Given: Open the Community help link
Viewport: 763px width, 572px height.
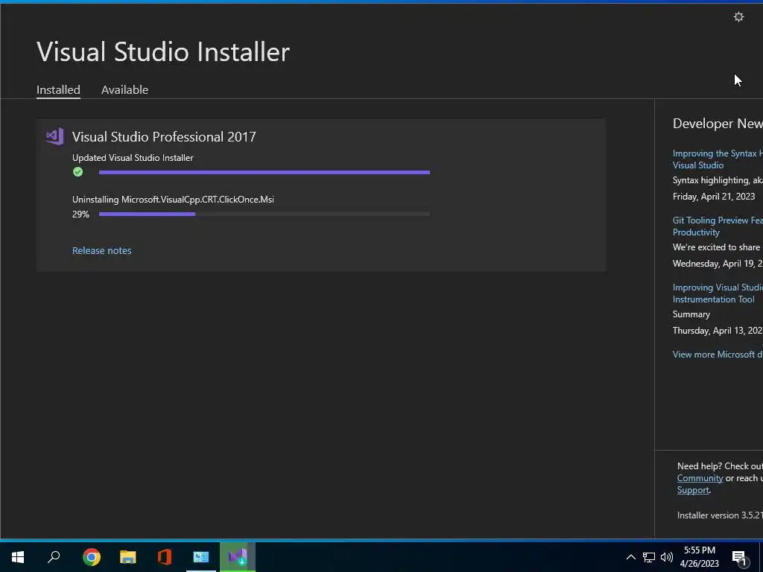Looking at the screenshot, I should (x=700, y=478).
